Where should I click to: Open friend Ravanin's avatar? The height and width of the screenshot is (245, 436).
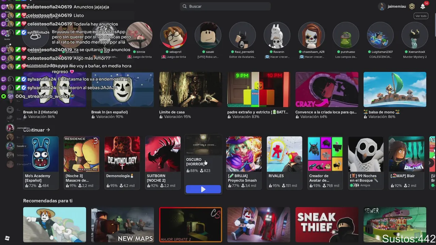point(277,35)
